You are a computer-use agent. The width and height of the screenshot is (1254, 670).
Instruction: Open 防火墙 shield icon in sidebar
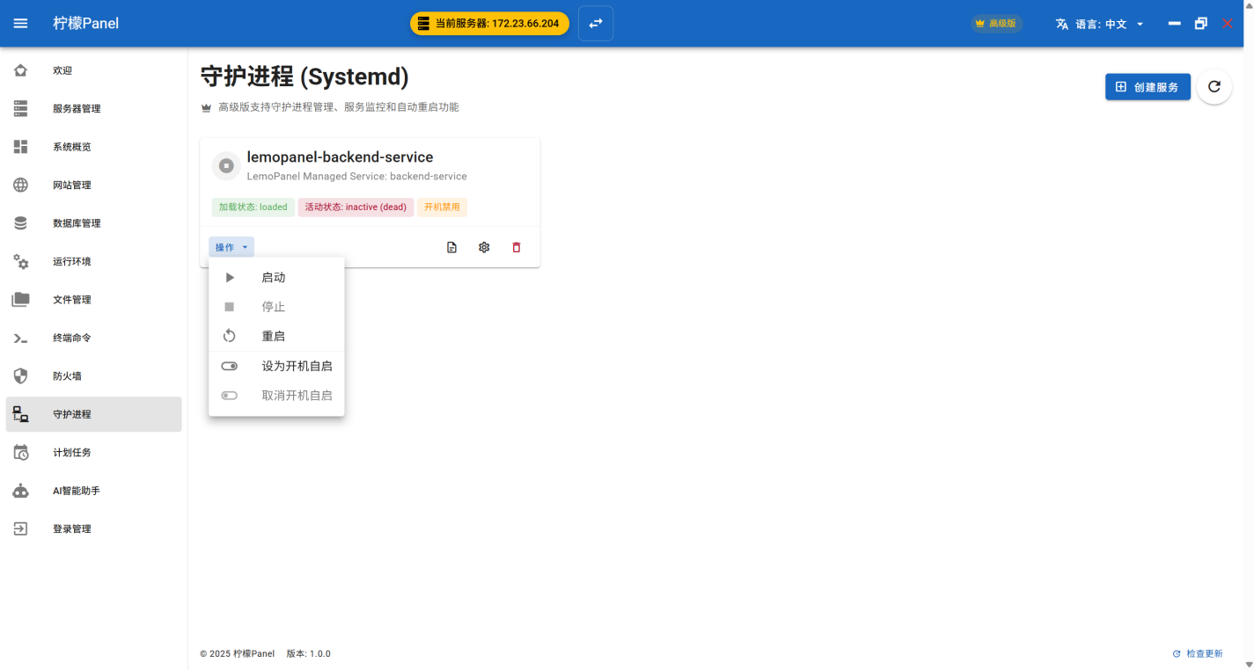(x=21, y=376)
